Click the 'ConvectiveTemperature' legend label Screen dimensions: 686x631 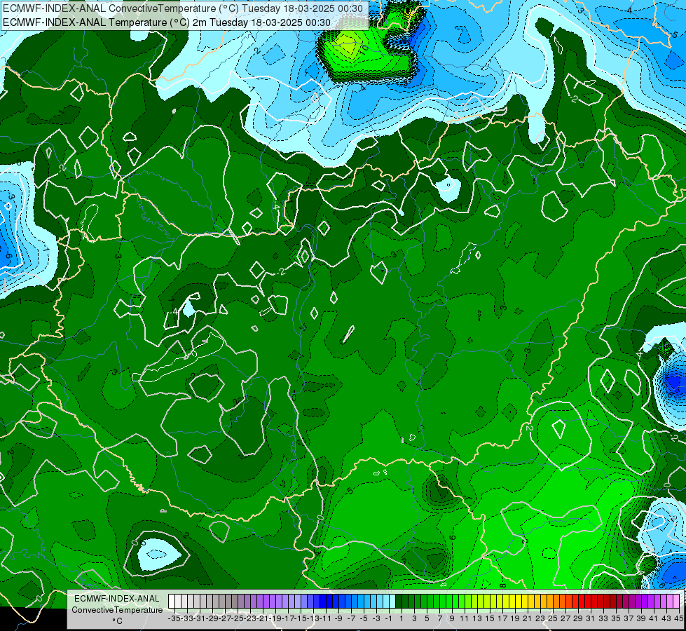click(117, 609)
